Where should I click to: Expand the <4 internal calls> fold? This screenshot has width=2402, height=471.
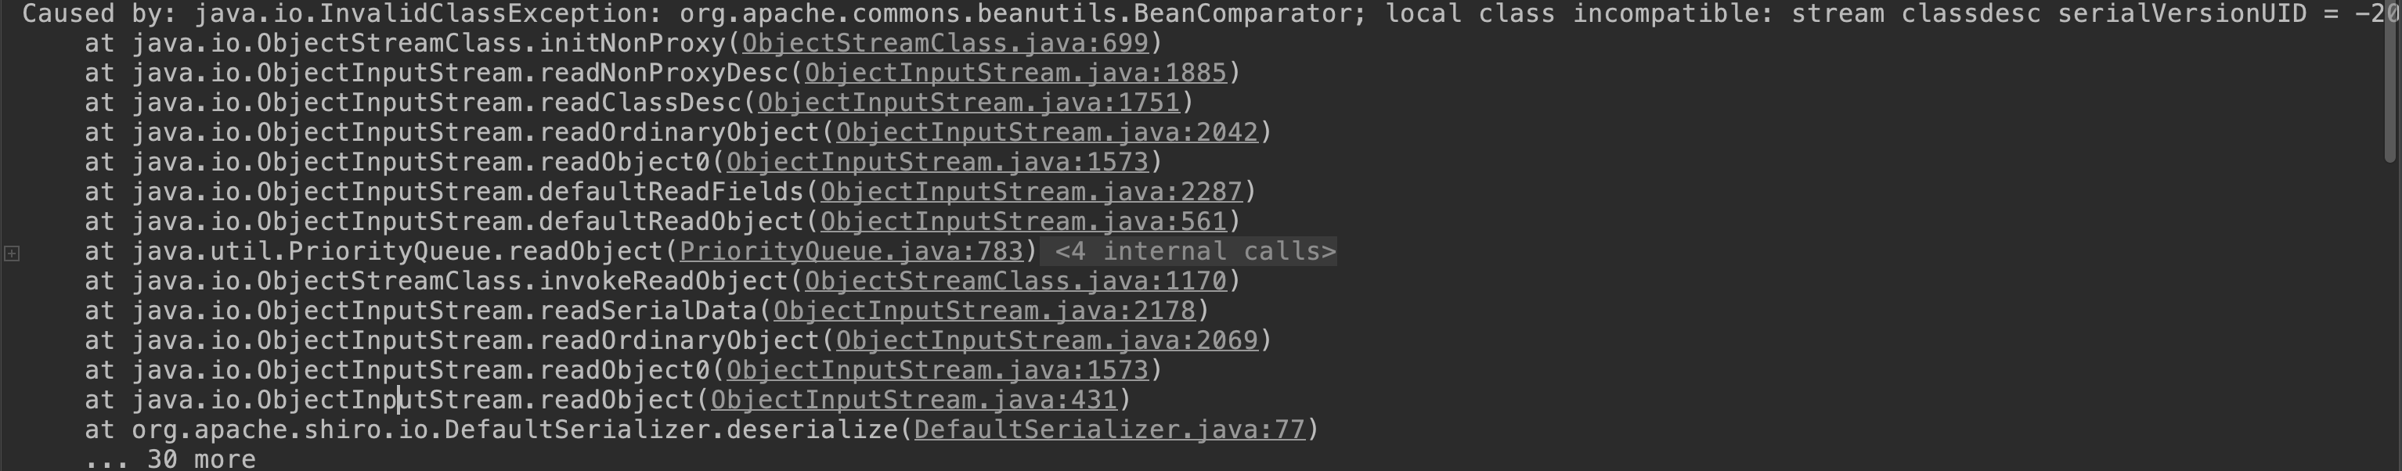[x=1189, y=252]
